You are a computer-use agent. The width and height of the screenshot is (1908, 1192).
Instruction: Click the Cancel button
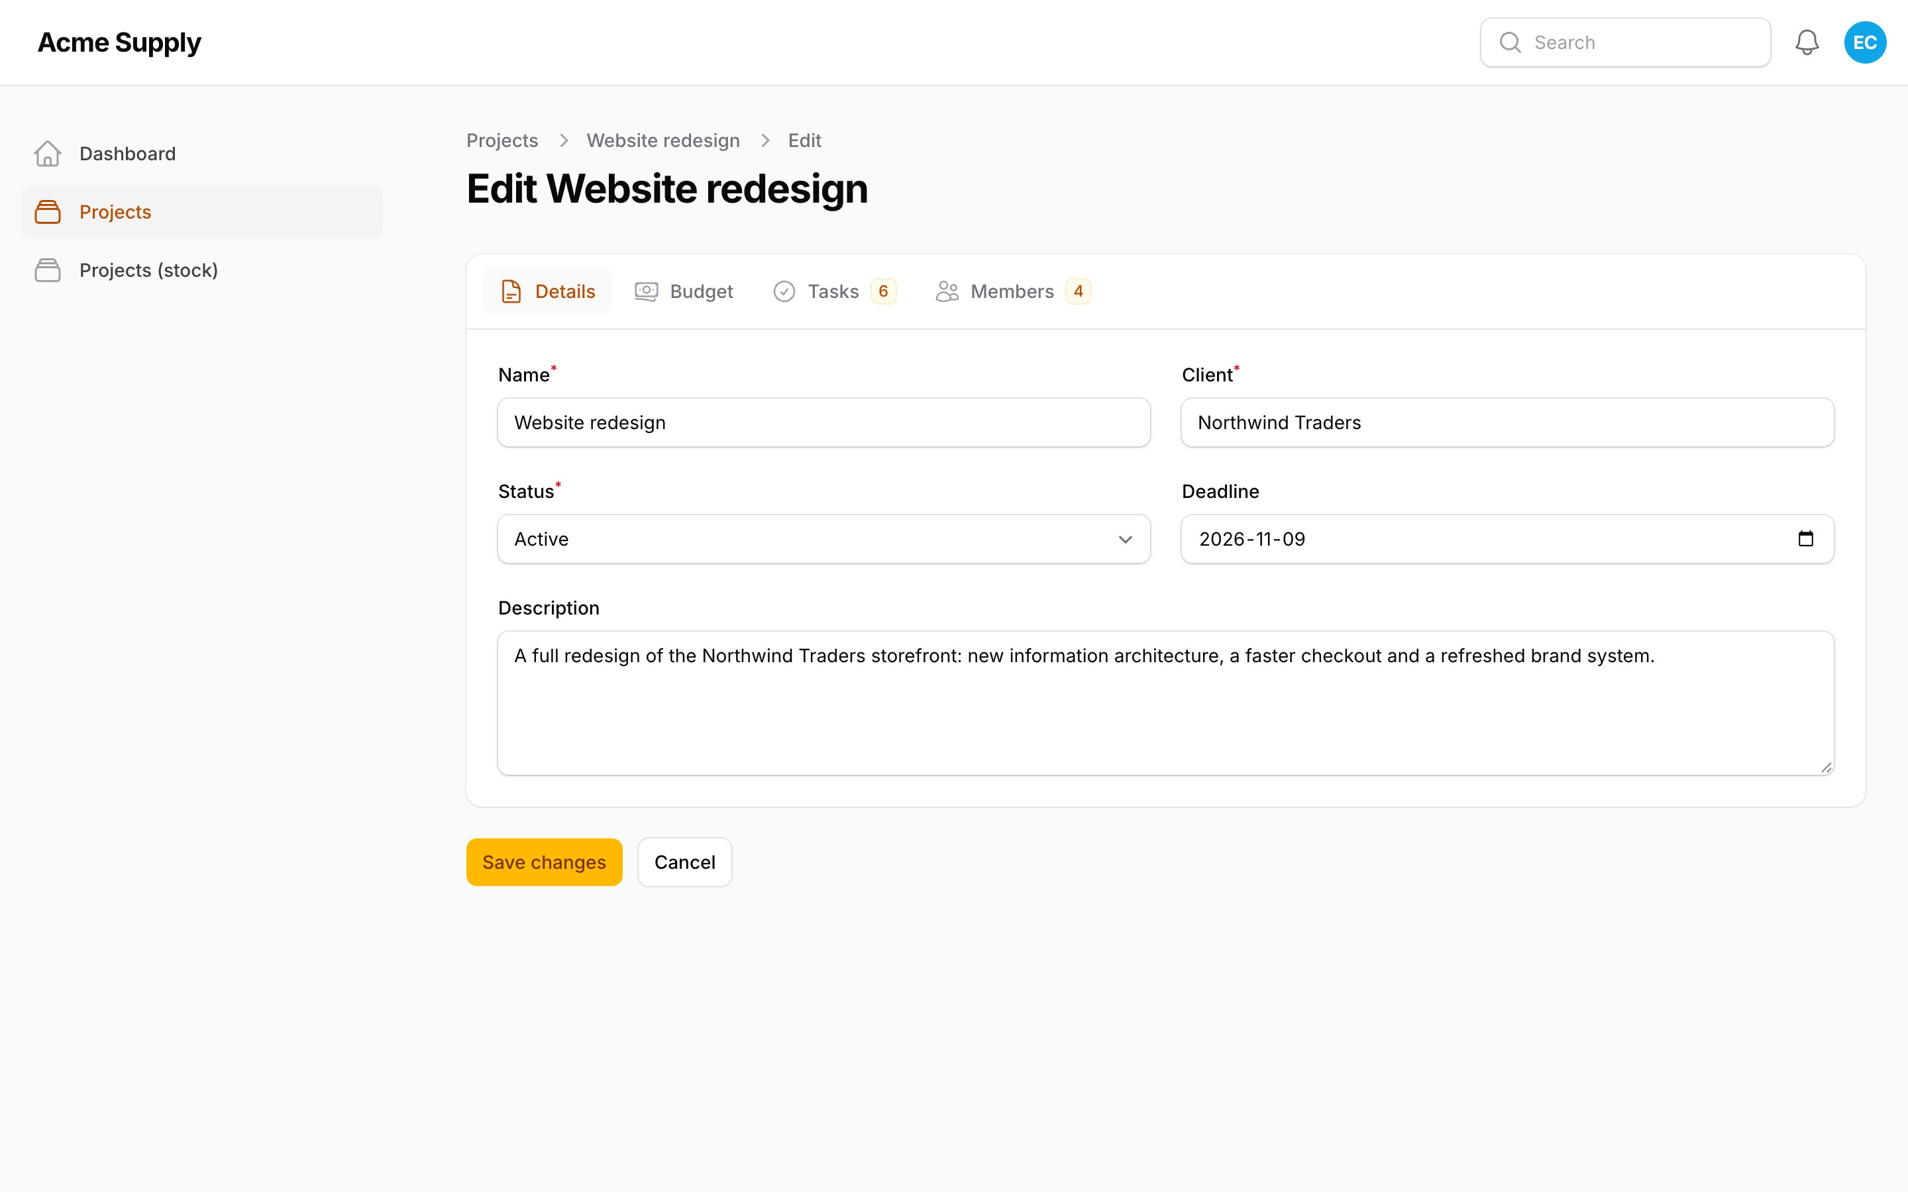point(684,862)
